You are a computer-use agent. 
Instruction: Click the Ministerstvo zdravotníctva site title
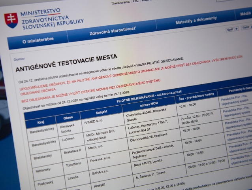[x=52, y=19]
